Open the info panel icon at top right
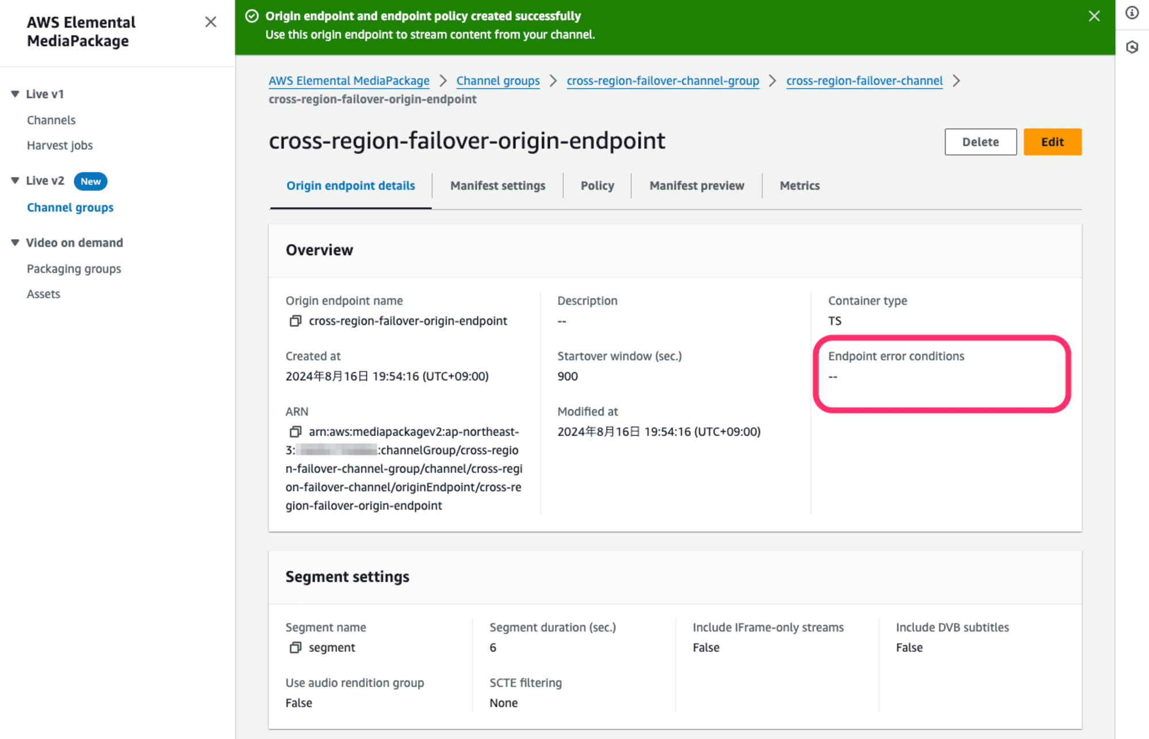 click(x=1132, y=13)
